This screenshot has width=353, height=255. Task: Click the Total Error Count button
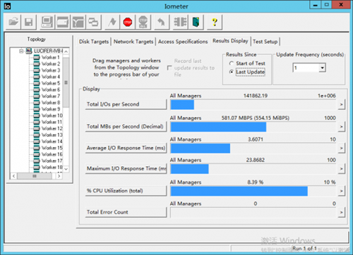pos(126,212)
